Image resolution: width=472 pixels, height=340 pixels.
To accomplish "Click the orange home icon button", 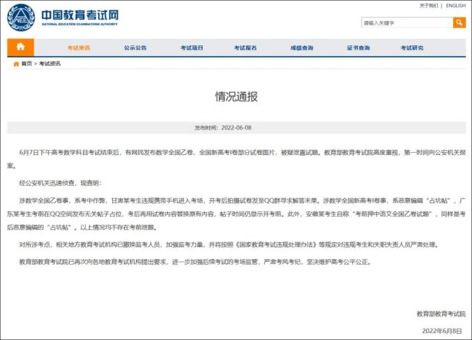I will click(20, 47).
